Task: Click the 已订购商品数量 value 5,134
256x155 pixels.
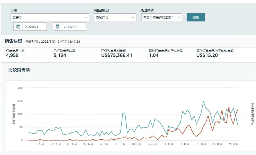Action: tap(60, 55)
